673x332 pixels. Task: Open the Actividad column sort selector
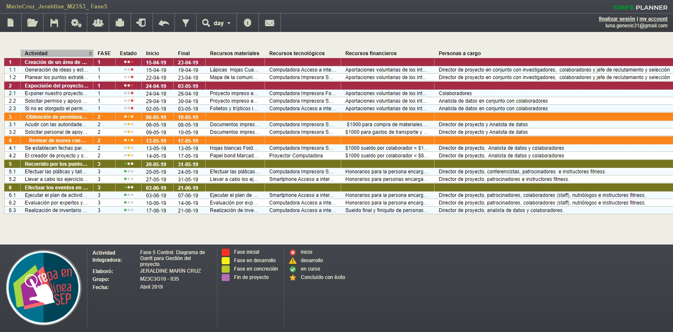point(90,53)
